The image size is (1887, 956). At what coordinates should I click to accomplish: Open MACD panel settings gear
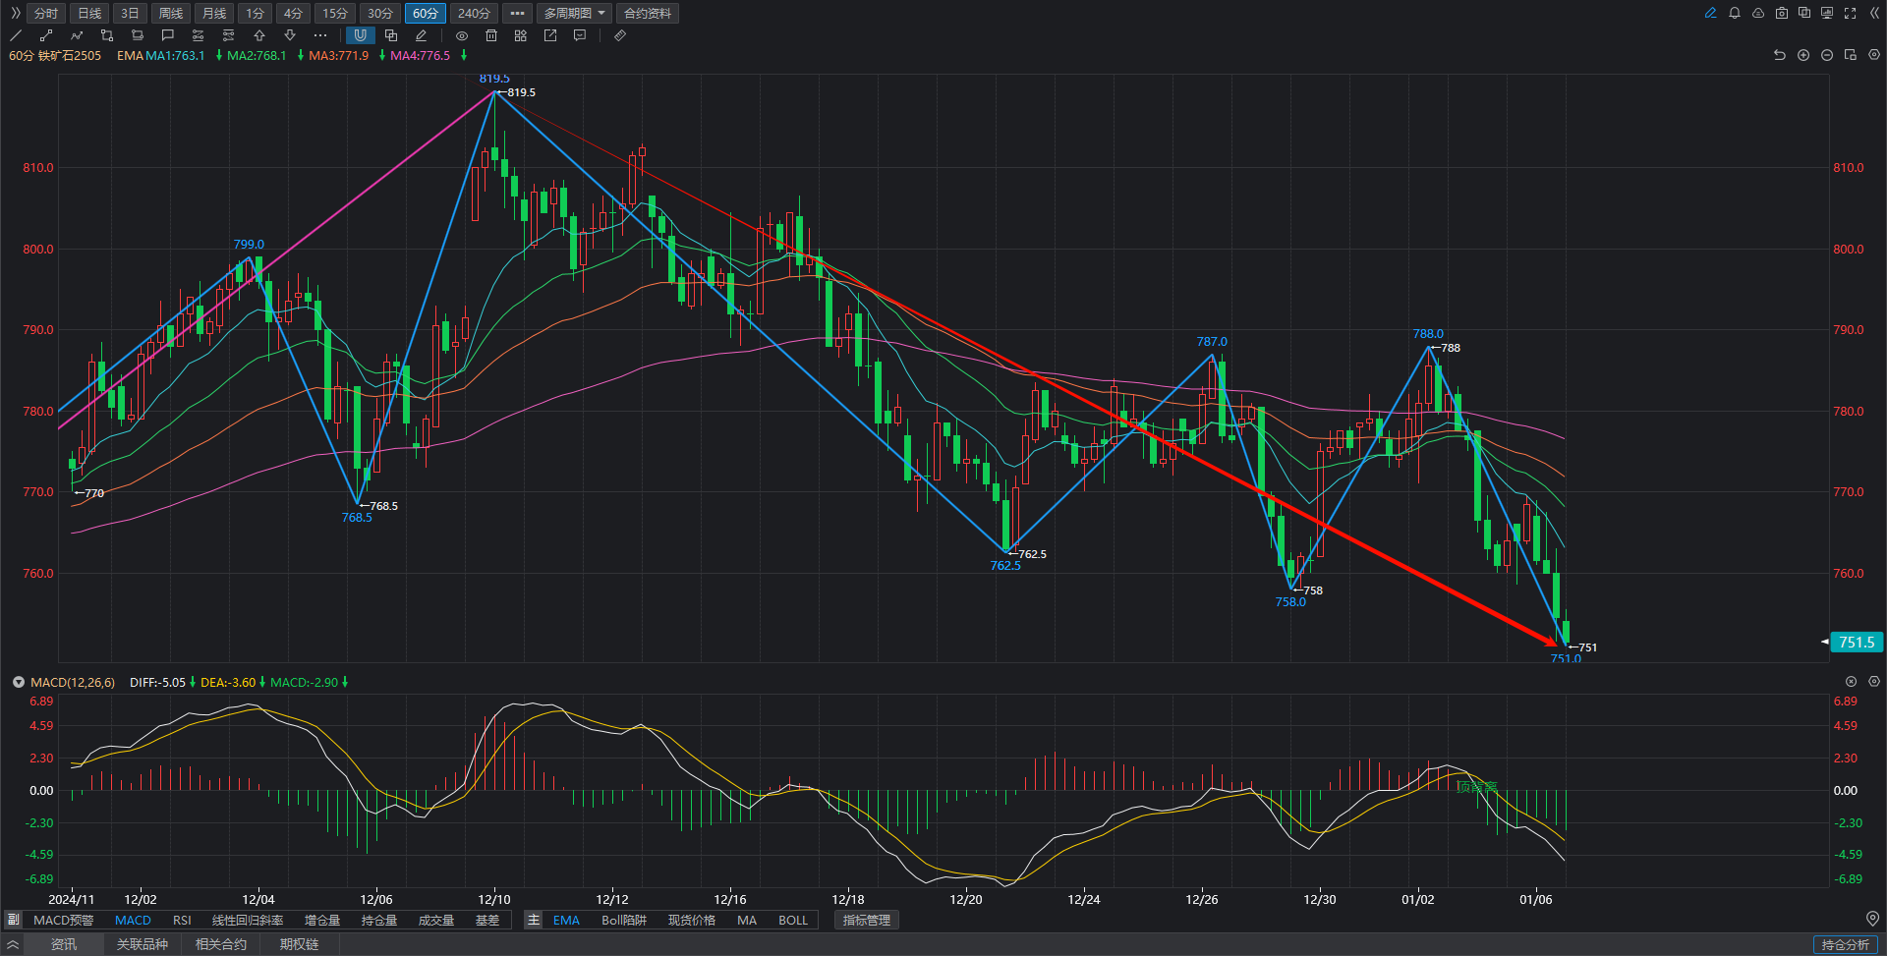point(1874,681)
